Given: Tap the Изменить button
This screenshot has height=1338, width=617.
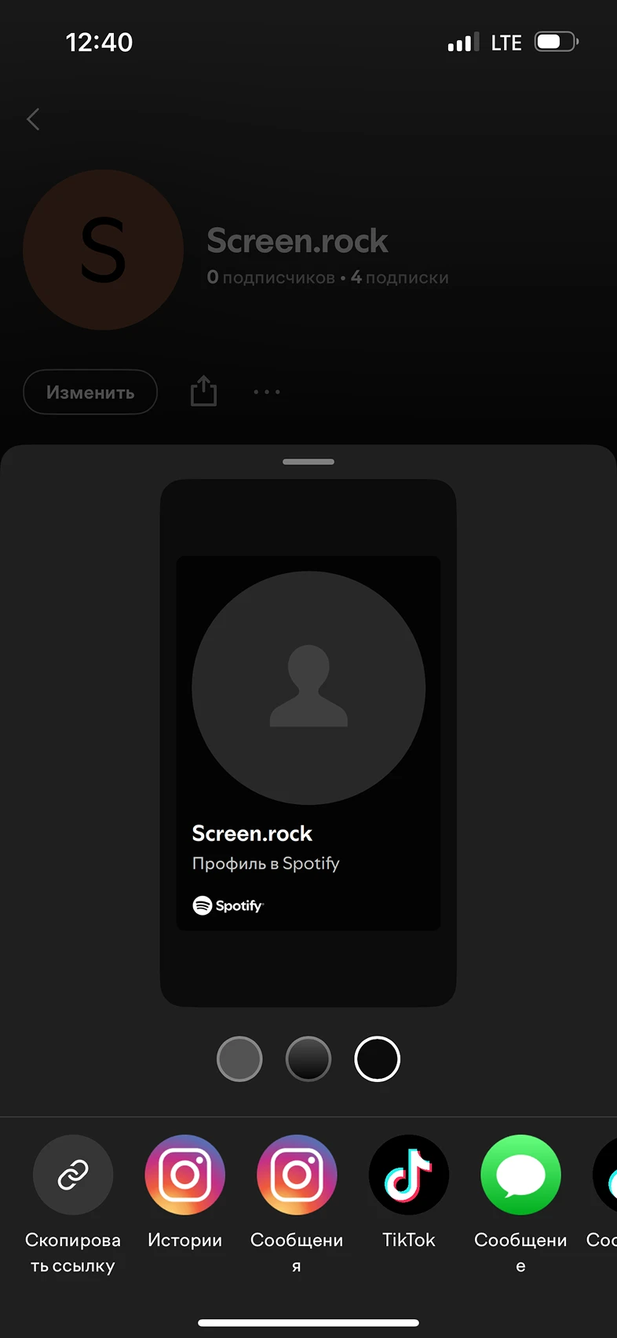Looking at the screenshot, I should point(90,392).
